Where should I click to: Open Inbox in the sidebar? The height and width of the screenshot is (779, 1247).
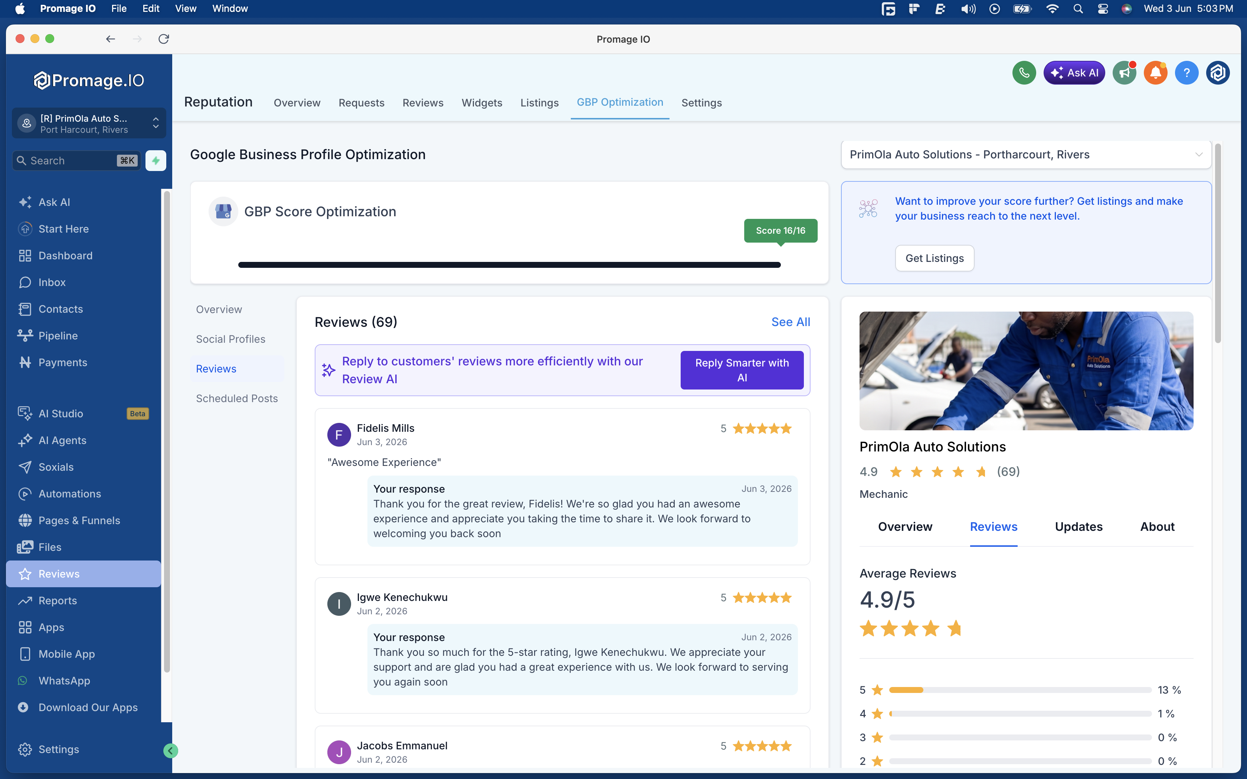[x=84, y=282]
